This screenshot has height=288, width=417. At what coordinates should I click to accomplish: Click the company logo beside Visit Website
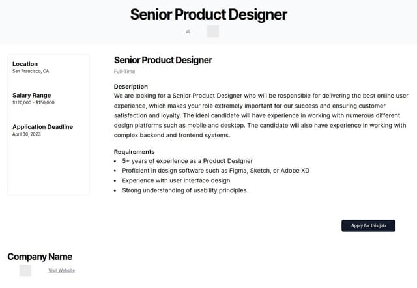point(25,270)
